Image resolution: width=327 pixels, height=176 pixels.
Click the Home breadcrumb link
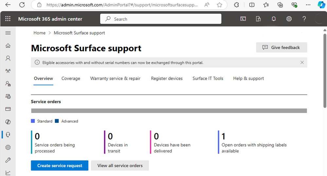(40, 33)
